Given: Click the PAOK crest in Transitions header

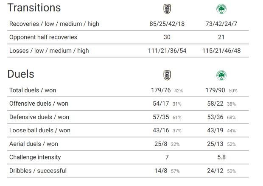Looking at the screenshot, I should [x=167, y=9].
